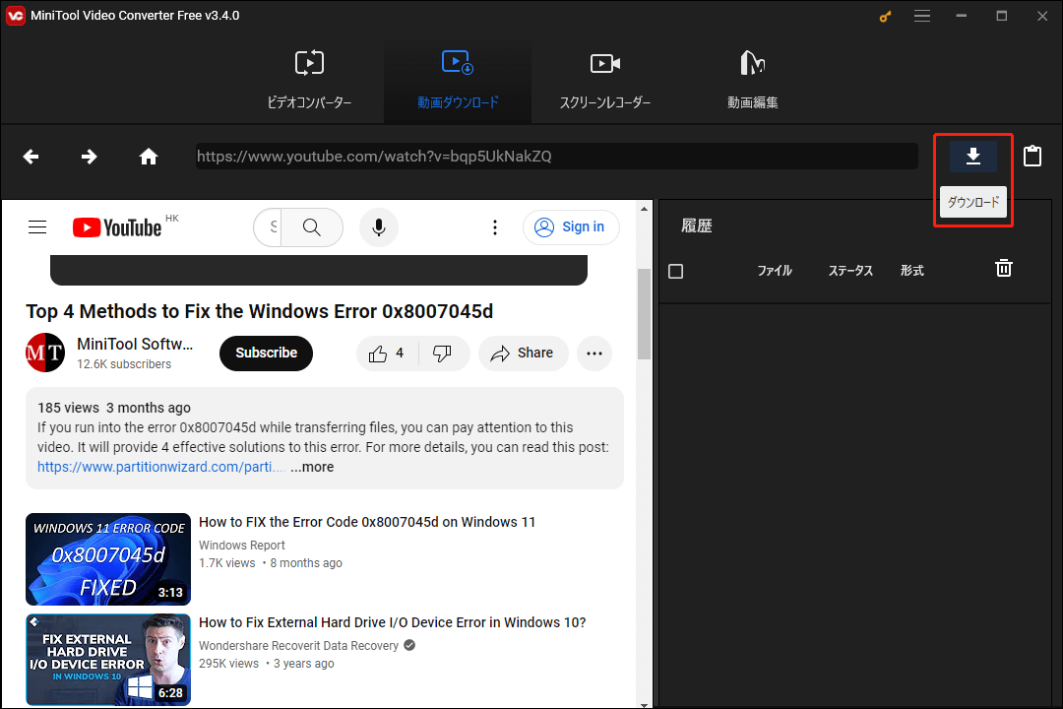Go to YouTube home via logo
The image size is (1063, 709).
[117, 227]
